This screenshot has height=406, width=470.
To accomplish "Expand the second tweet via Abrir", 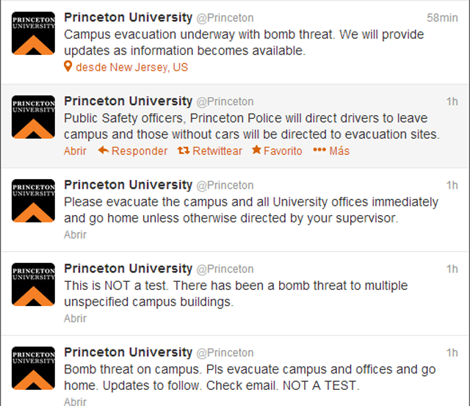I will click(x=75, y=151).
